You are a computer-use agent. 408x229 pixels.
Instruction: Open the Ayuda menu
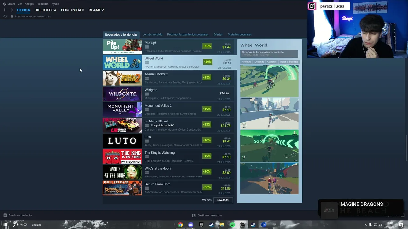[x=55, y=4]
